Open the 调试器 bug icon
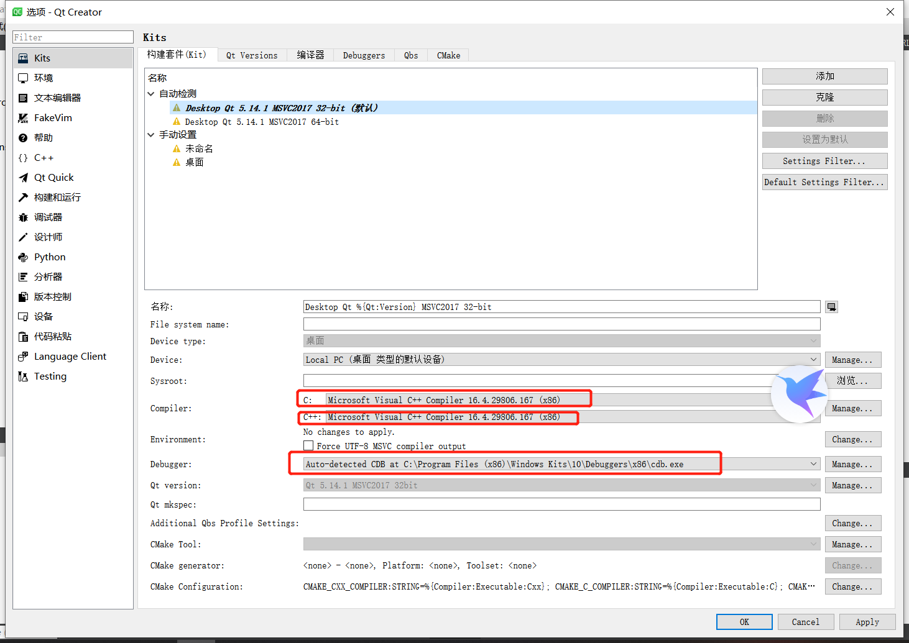Image resolution: width=909 pixels, height=643 pixels. point(23,217)
